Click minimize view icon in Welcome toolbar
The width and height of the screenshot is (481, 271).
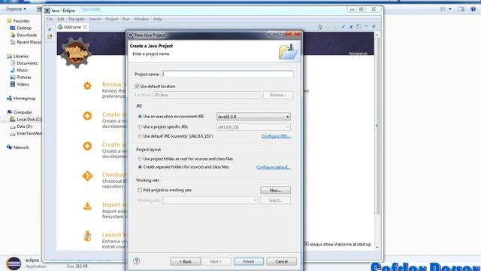click(x=366, y=26)
